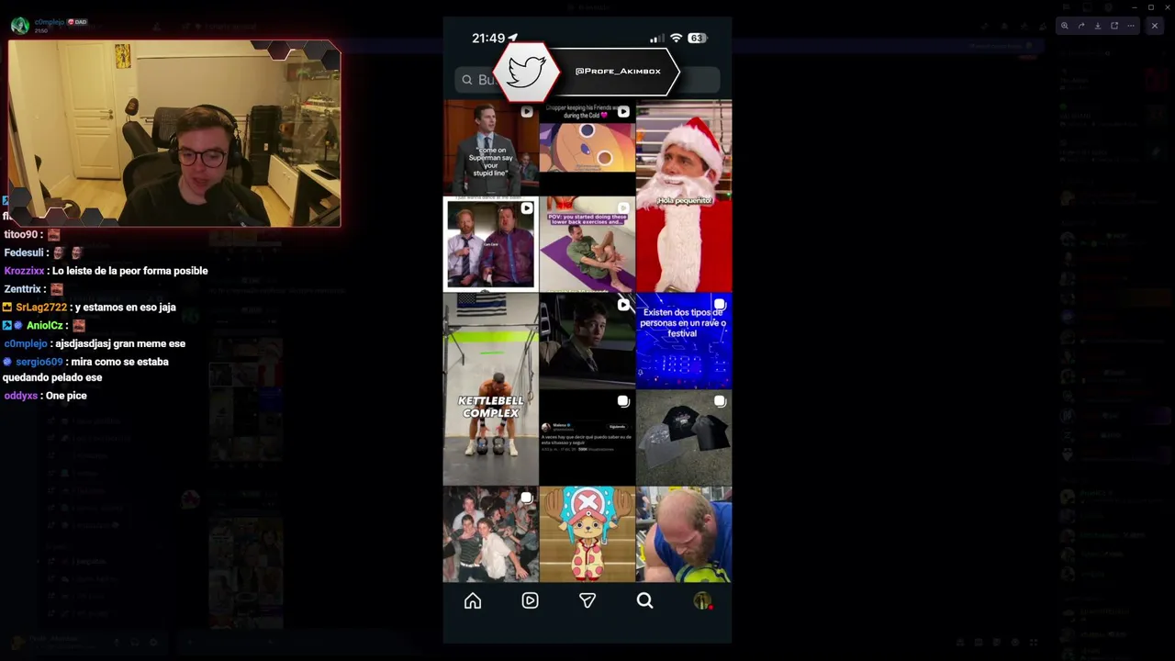
Task: Click the @Profe_Akimbox handle text
Action: (x=618, y=72)
